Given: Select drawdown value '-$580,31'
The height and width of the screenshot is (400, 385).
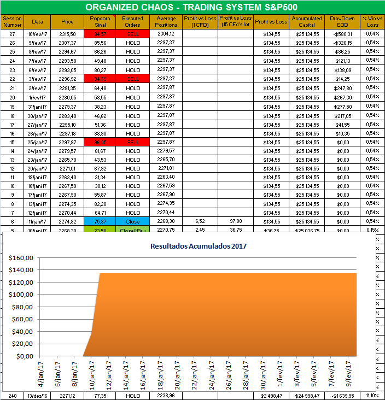Looking at the screenshot, I should pyautogui.click(x=342, y=34).
